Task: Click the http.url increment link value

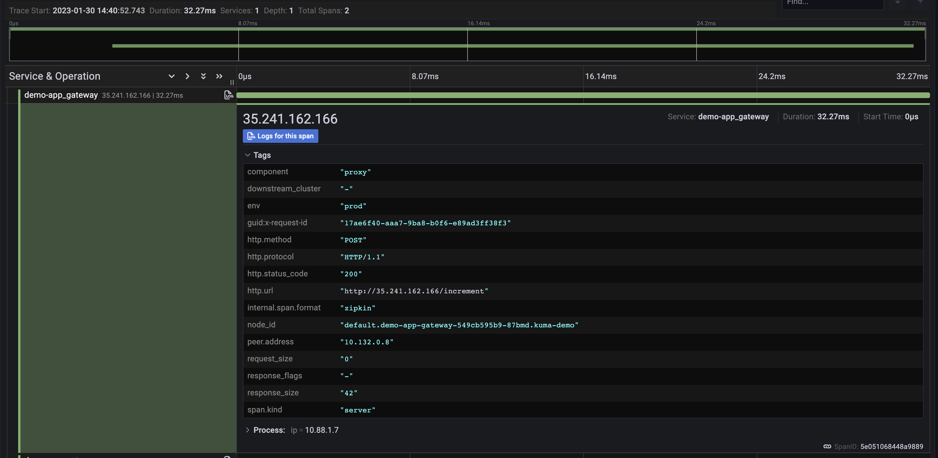Action: point(414,291)
